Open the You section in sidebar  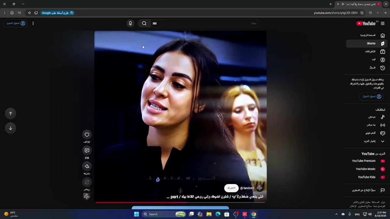(367, 60)
